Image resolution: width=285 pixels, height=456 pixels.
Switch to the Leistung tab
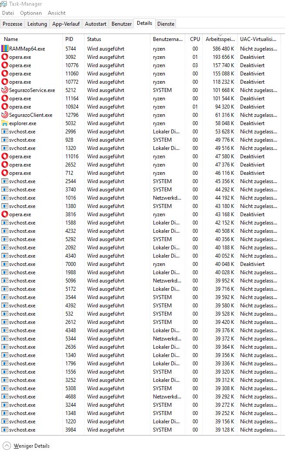pos(37,24)
